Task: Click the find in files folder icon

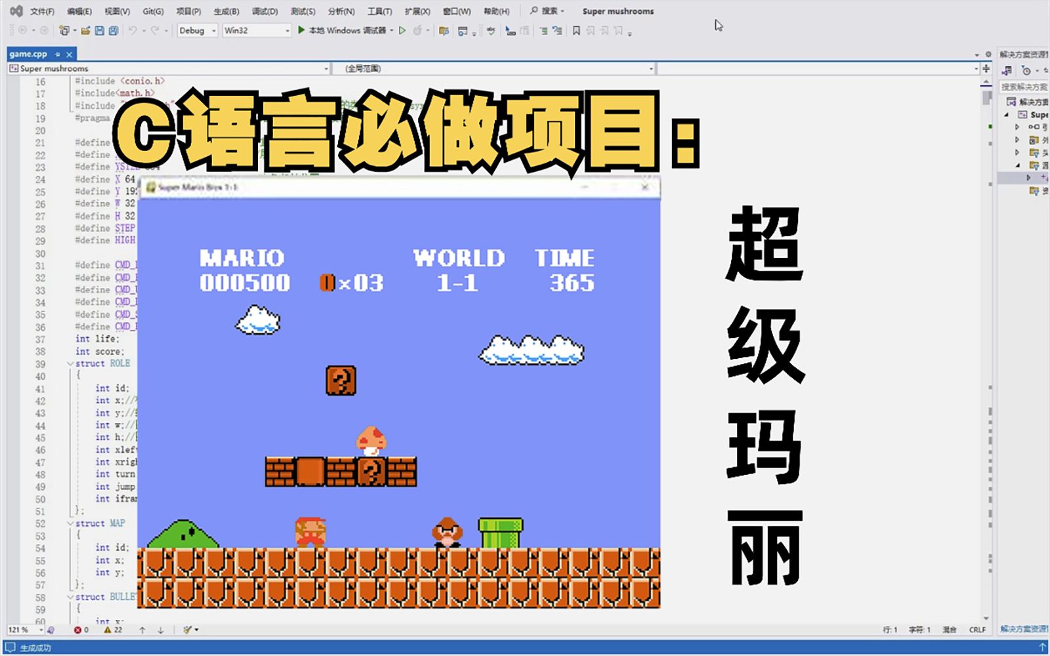Action: click(444, 30)
